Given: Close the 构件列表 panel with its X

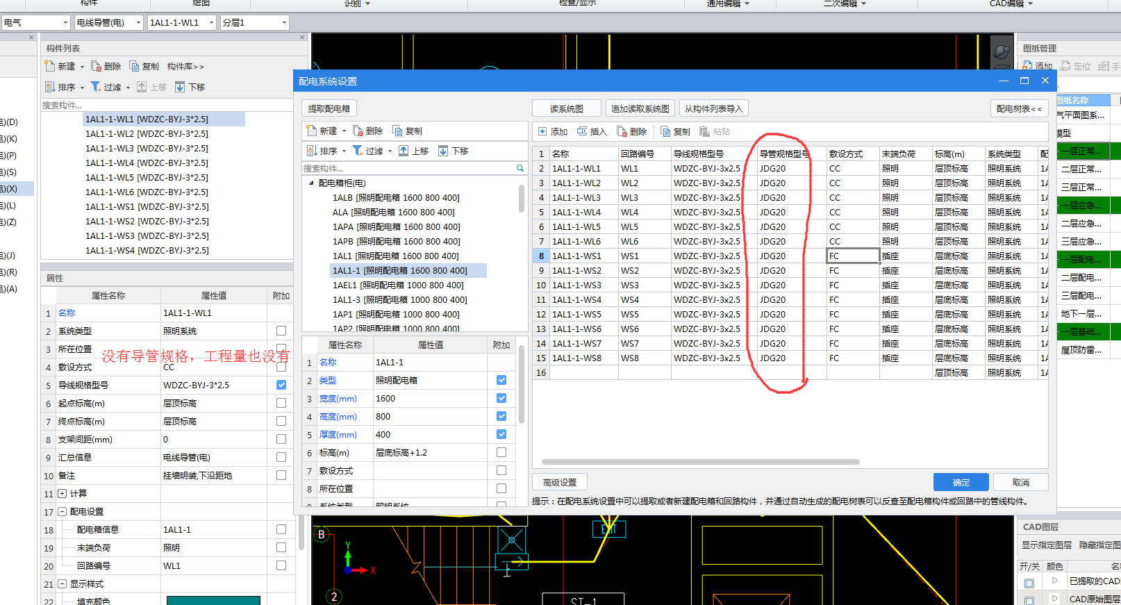Looking at the screenshot, I should click(302, 38).
